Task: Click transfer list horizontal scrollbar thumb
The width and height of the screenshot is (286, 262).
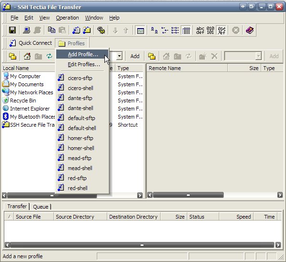Action: [142, 245]
